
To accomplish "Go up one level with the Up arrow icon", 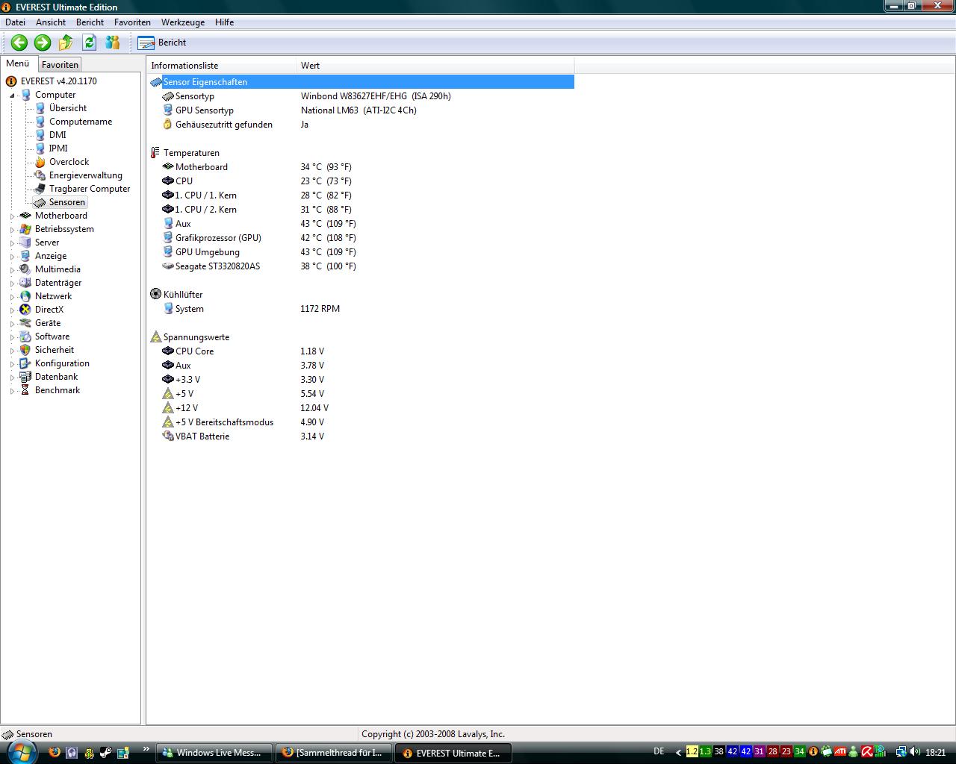I will [66, 43].
